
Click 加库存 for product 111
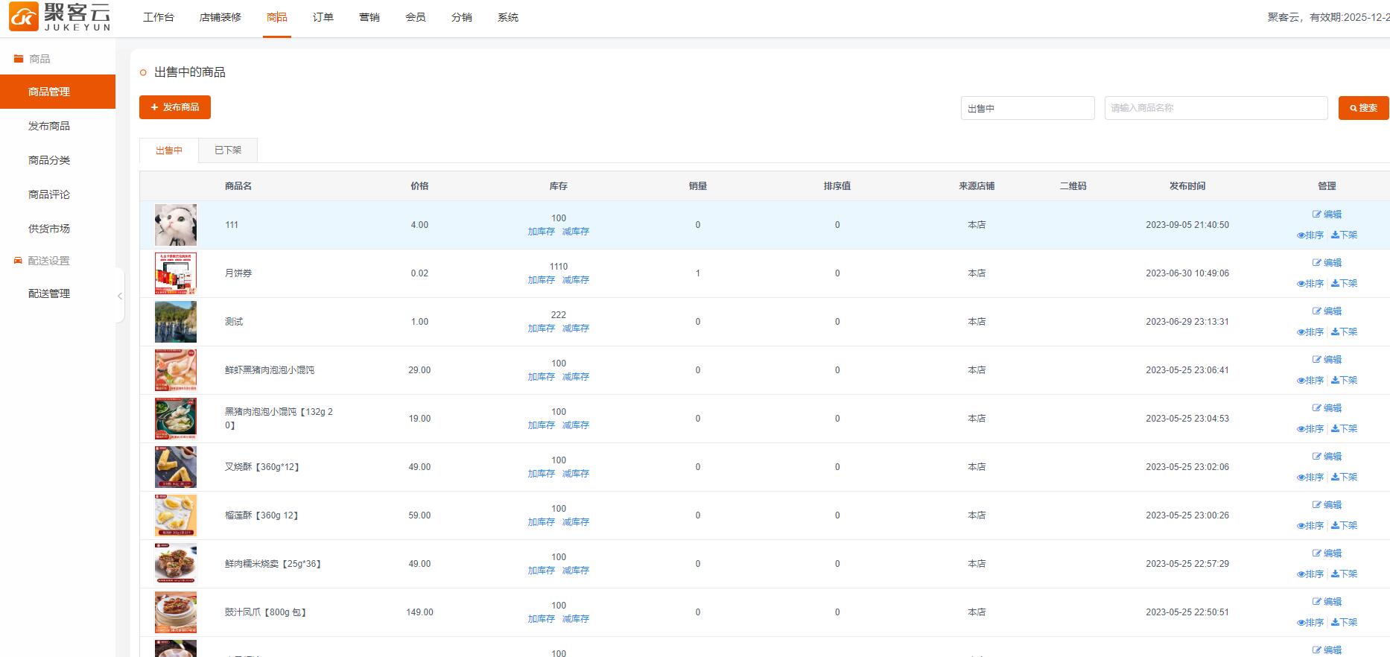[x=542, y=232]
